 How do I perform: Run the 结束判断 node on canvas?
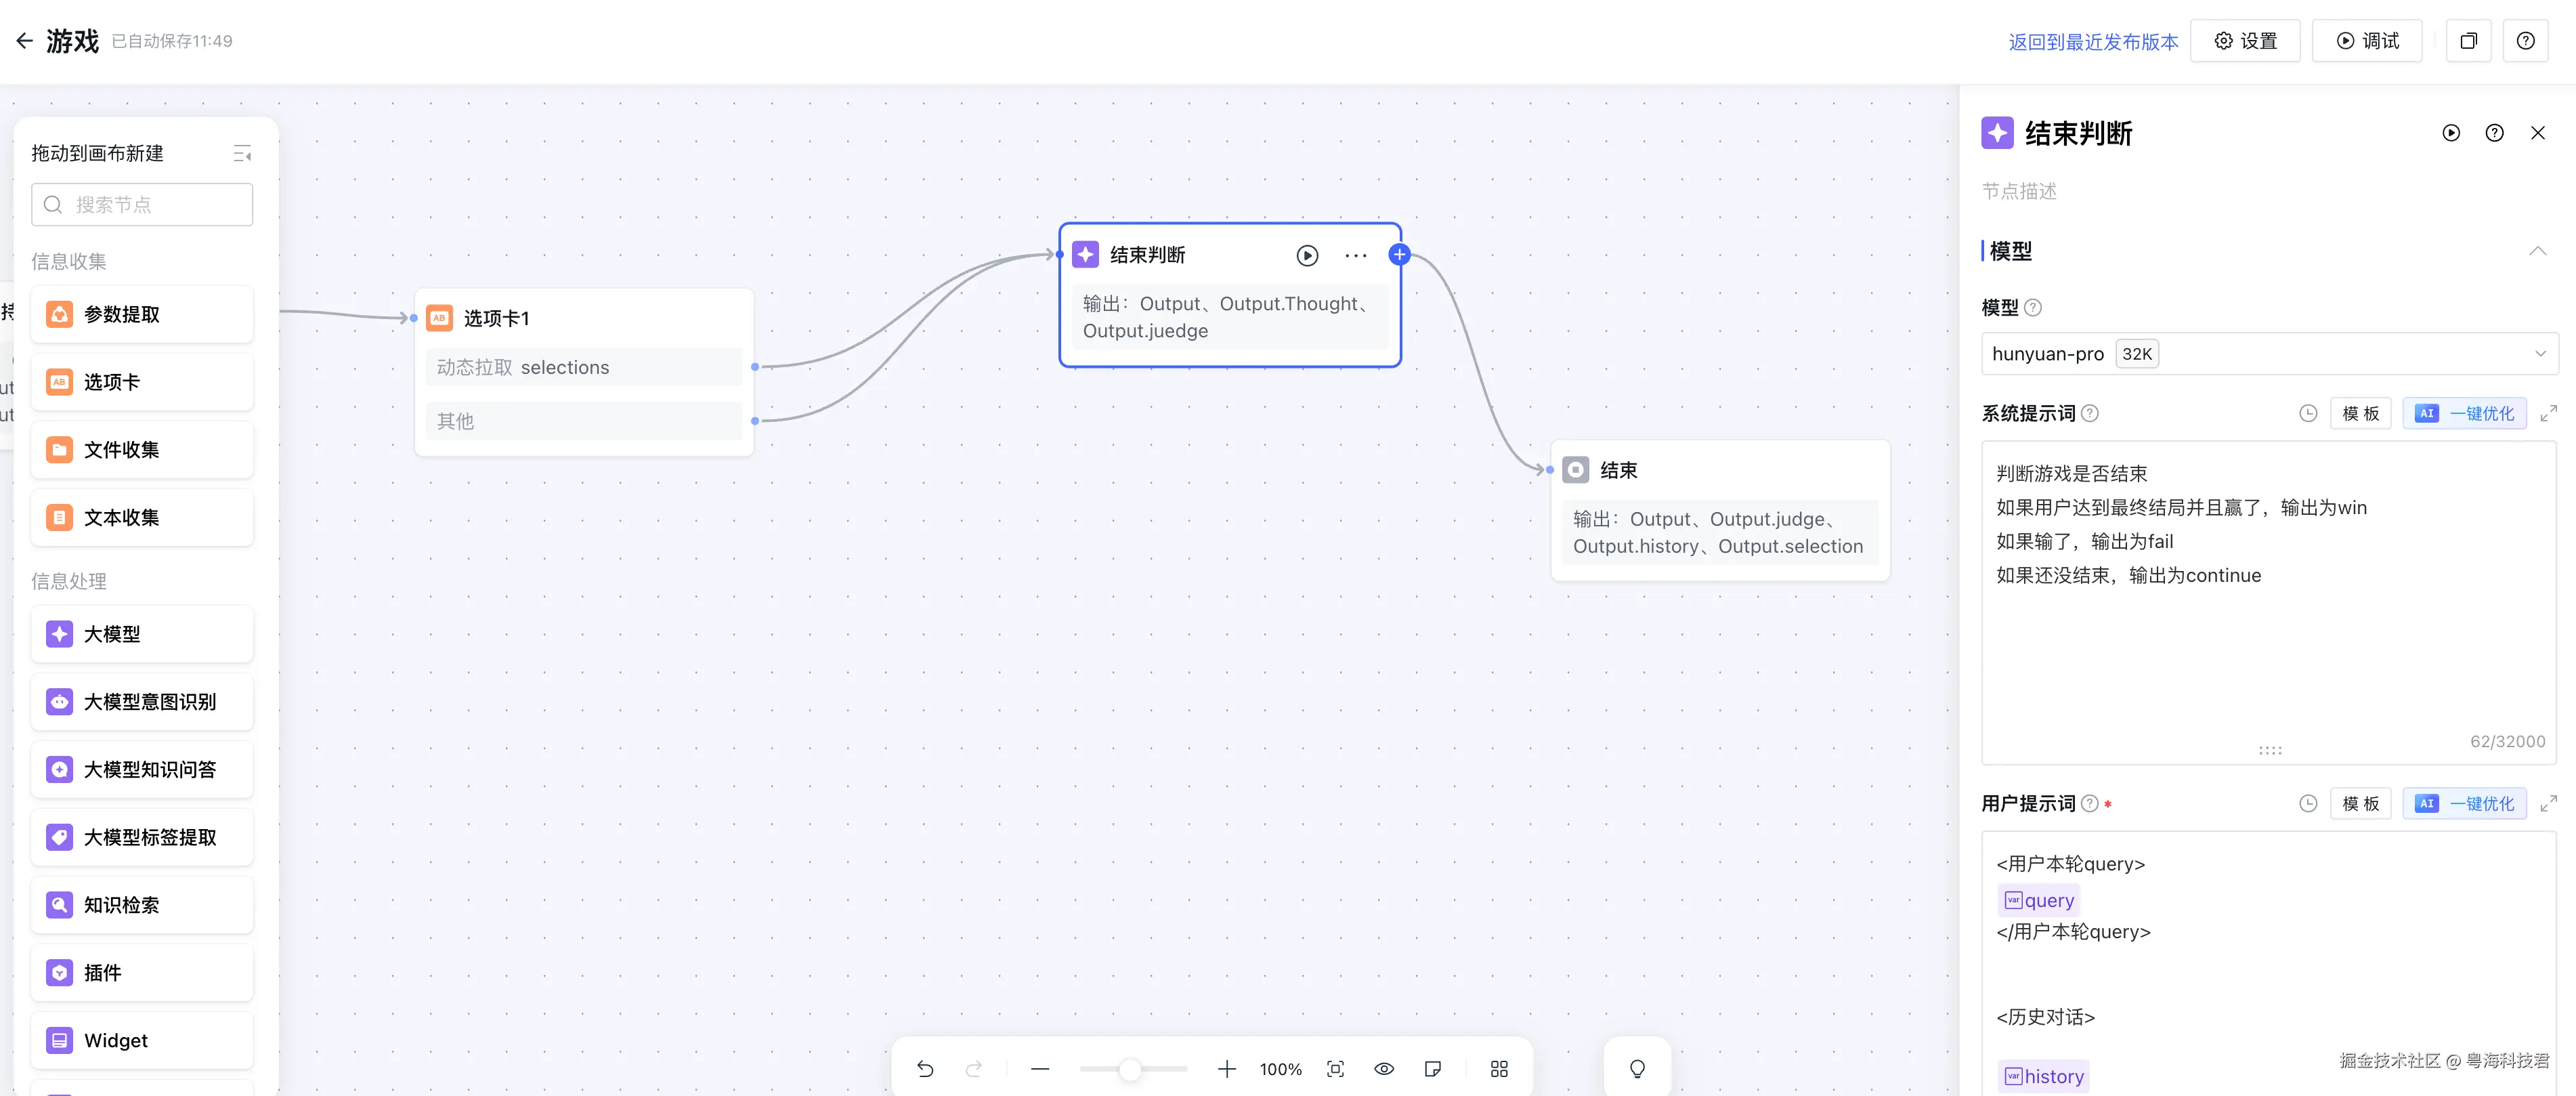pyautogui.click(x=1307, y=255)
